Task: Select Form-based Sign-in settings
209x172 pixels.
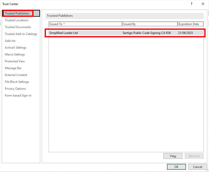Action: (x=18, y=95)
